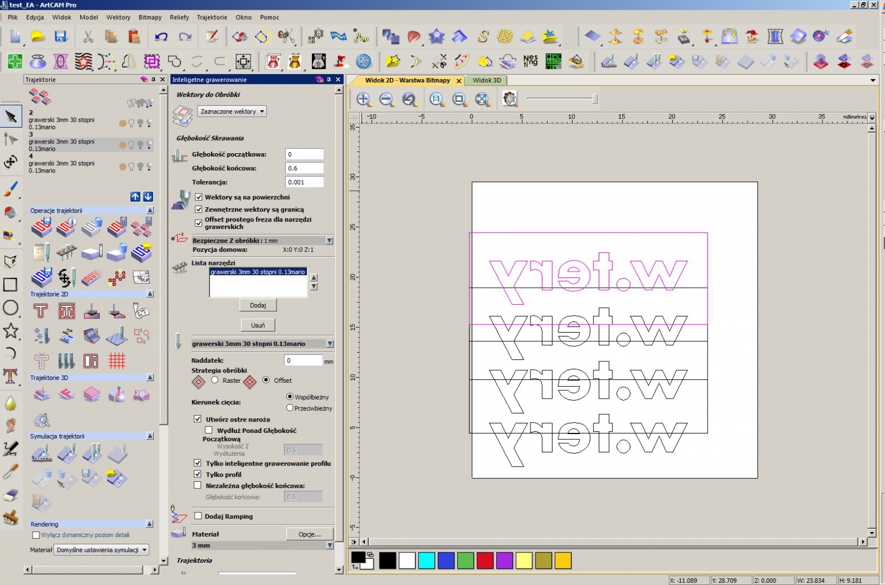Choose the rectangle vector tool
Screen dimensions: 885x585
10,284
